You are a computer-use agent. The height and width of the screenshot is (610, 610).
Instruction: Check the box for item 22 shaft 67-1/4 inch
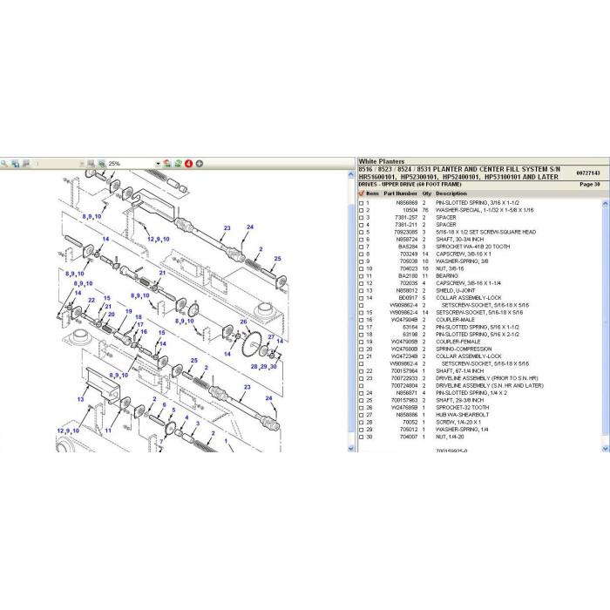click(x=361, y=371)
